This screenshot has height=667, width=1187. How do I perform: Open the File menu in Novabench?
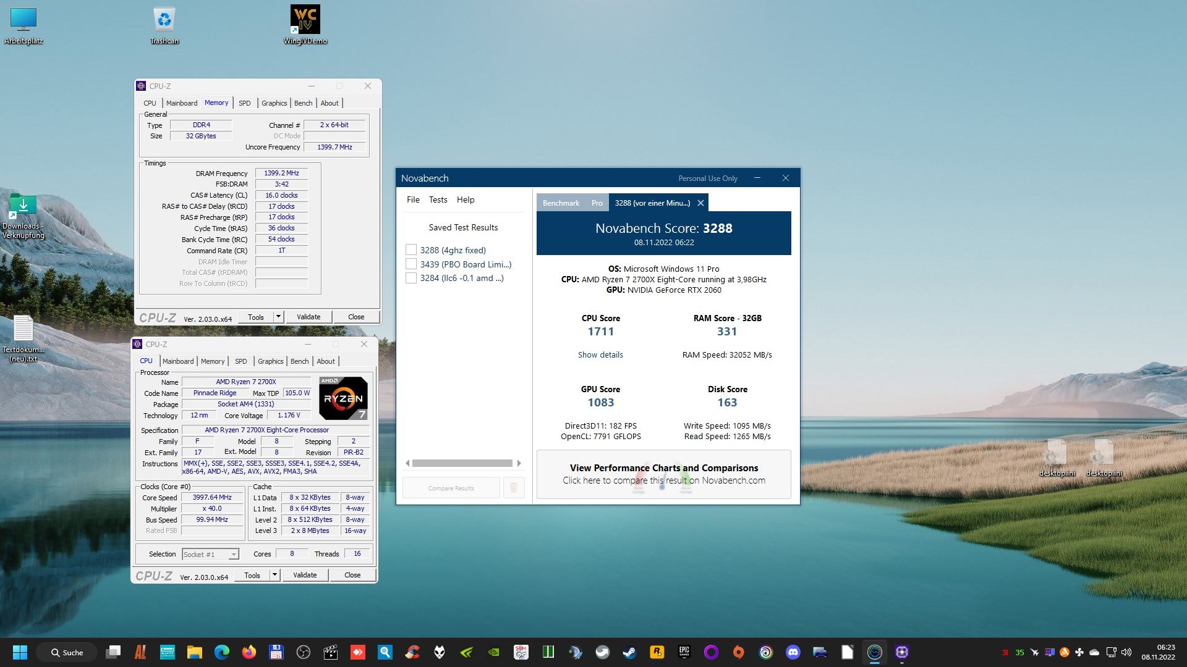tap(413, 199)
